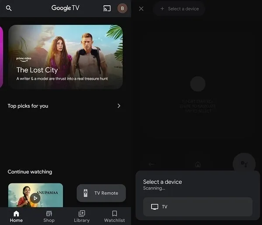This screenshot has height=225, width=262.
Task: Switch to the Watchlist tab
Action: pyautogui.click(x=114, y=216)
